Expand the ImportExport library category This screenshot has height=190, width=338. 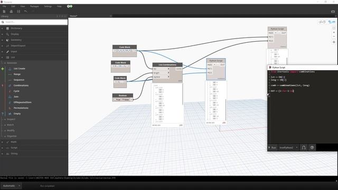coord(2,46)
